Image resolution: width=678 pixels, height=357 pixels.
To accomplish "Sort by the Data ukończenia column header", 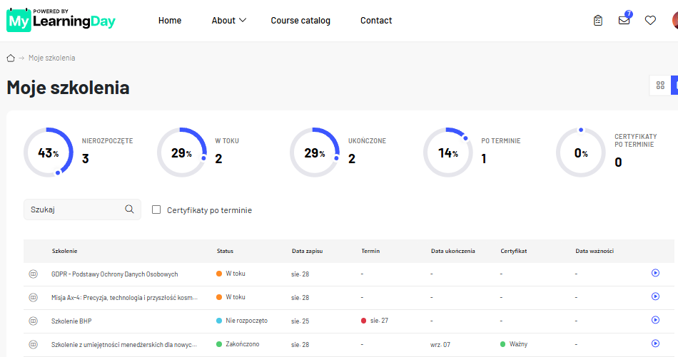I will coord(452,251).
